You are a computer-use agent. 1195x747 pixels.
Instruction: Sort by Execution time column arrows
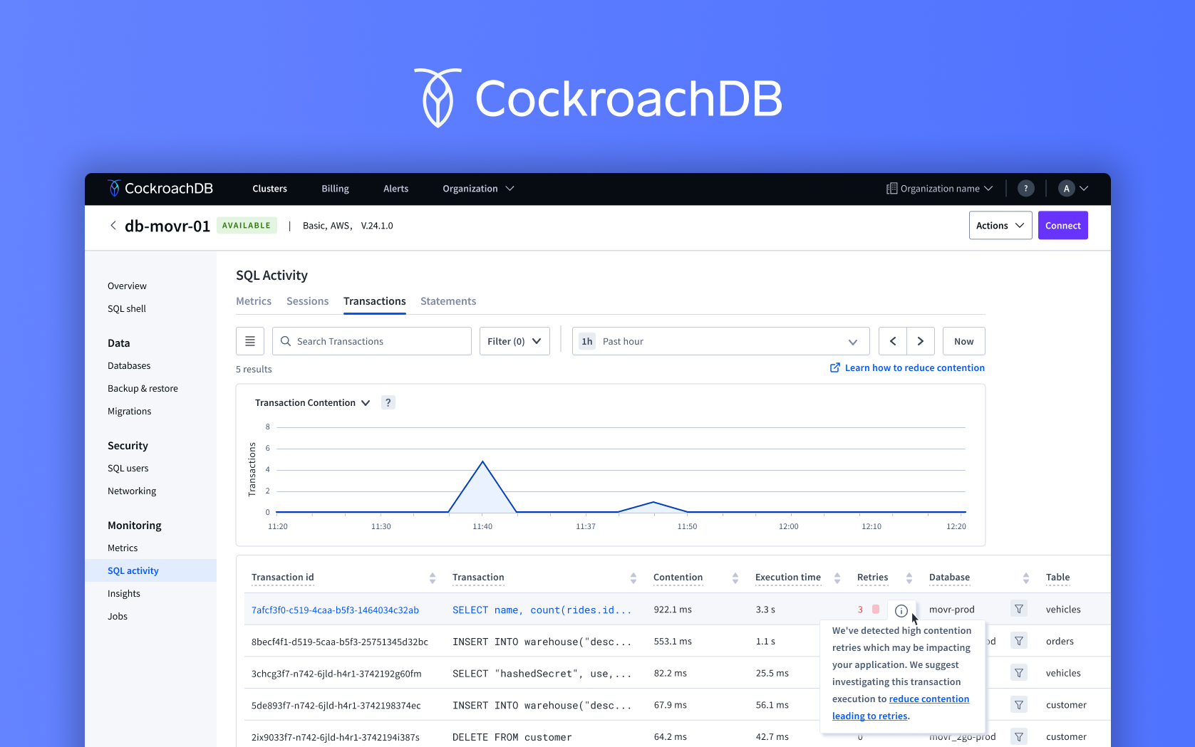tap(837, 578)
